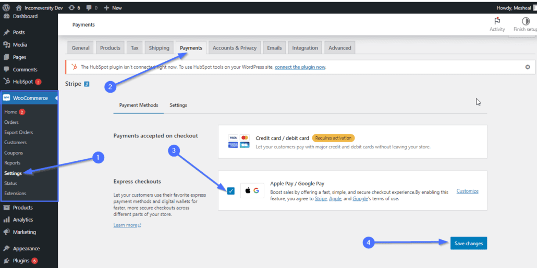This screenshot has width=537, height=268.
Task: Click the connect the plugin now link
Action: coord(300,67)
